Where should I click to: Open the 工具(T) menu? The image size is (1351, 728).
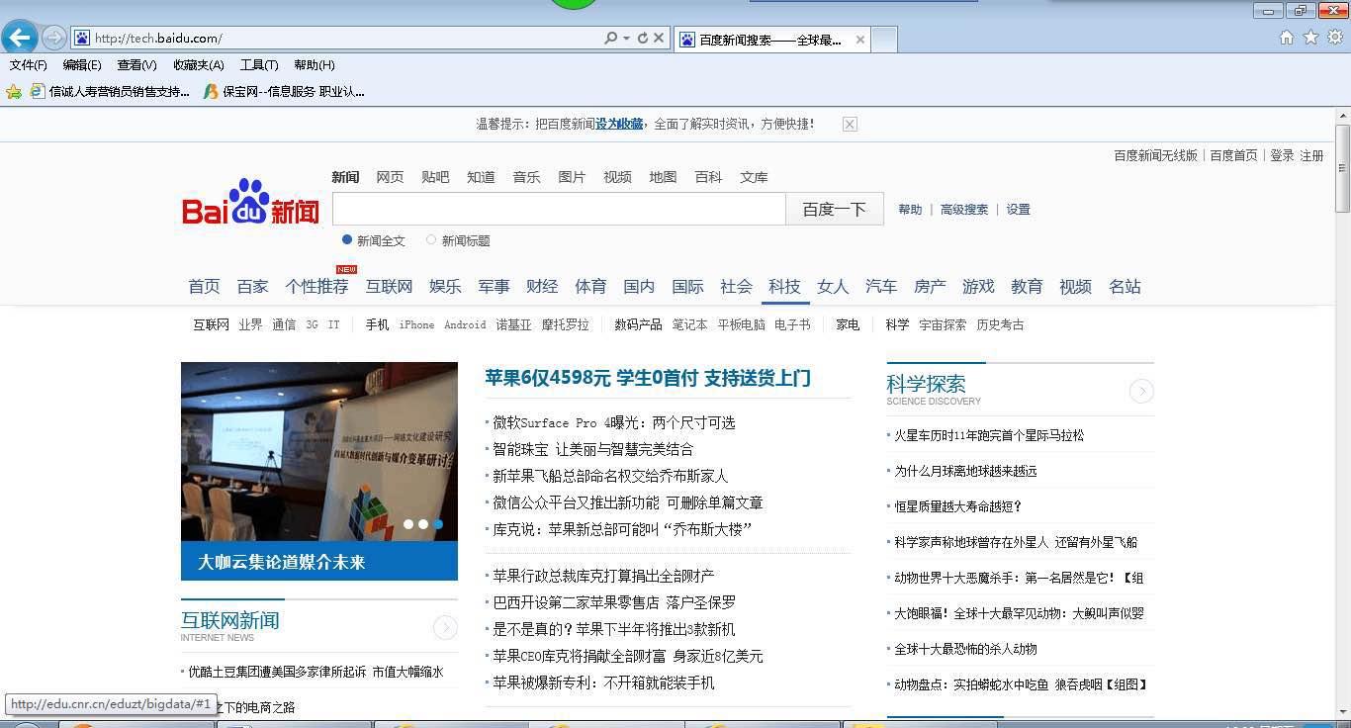[259, 65]
